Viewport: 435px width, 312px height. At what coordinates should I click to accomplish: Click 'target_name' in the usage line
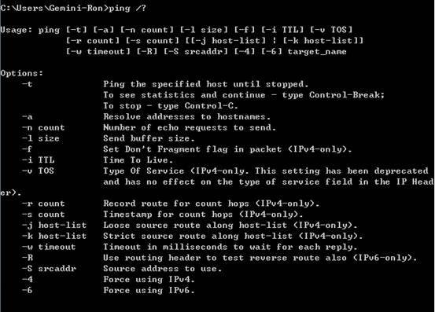317,52
